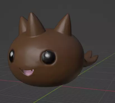Click the white highlight on front eye
The width and height of the screenshot is (115, 103).
pos(48,55)
